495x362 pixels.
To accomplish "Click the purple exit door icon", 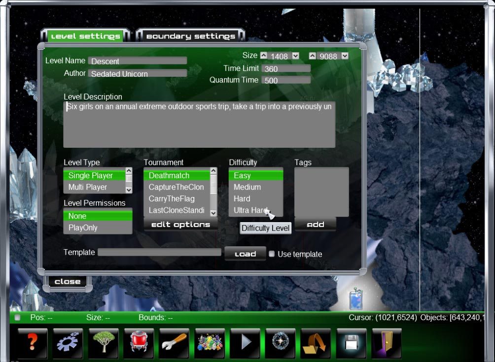I will [387, 343].
